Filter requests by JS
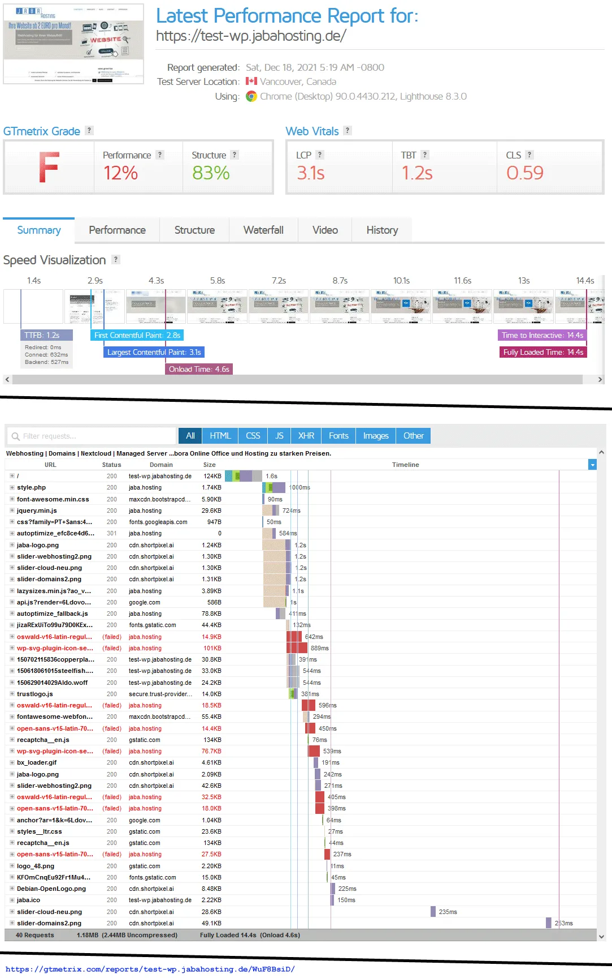The width and height of the screenshot is (612, 978). (279, 436)
